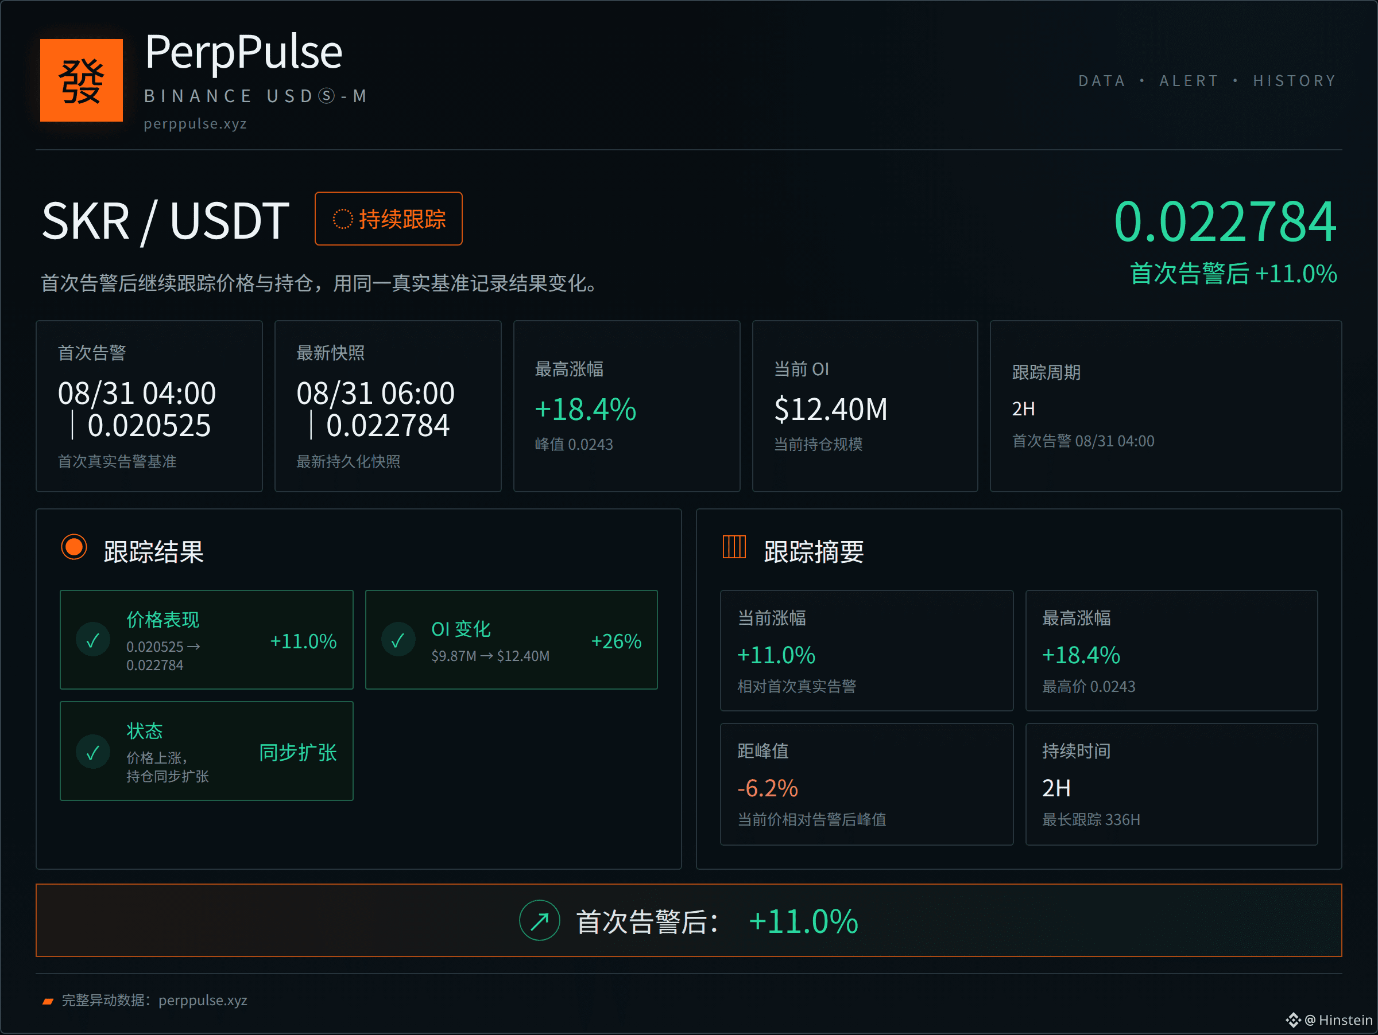The image size is (1378, 1035).
Task: Open the DATA header item
Action: pyautogui.click(x=1101, y=81)
